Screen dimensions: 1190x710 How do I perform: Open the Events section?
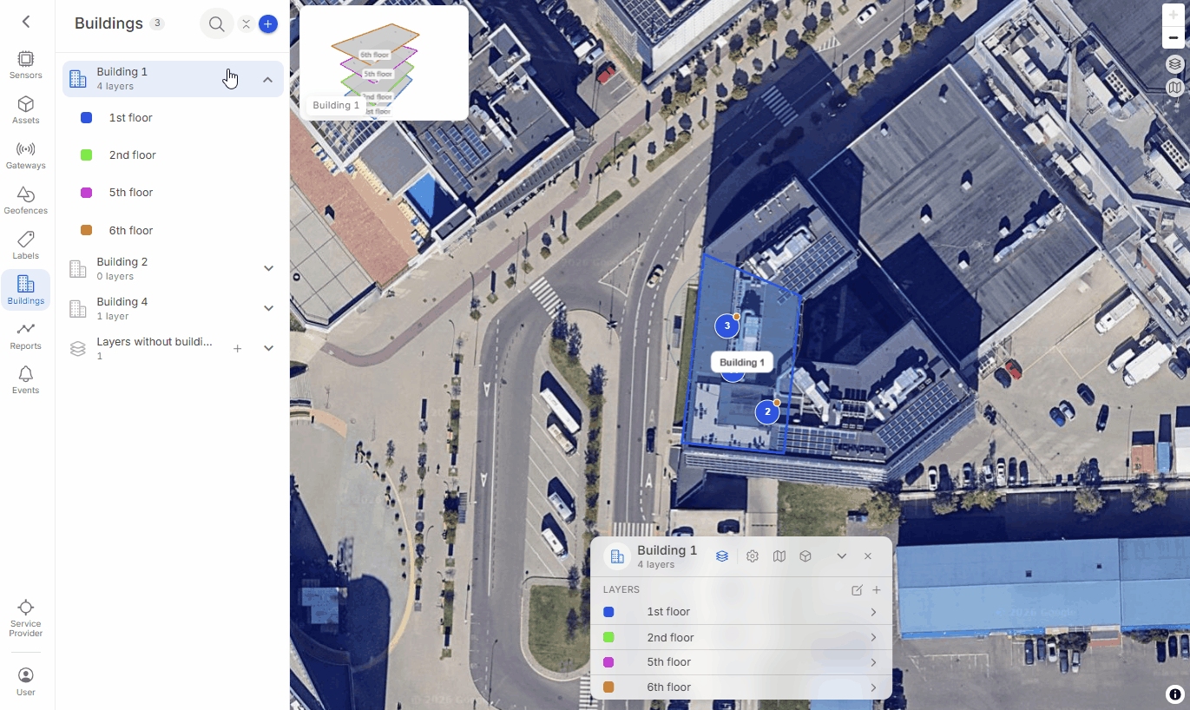(x=26, y=380)
